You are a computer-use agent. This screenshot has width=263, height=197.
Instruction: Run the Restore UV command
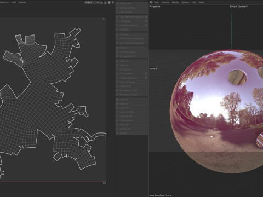point(131,129)
